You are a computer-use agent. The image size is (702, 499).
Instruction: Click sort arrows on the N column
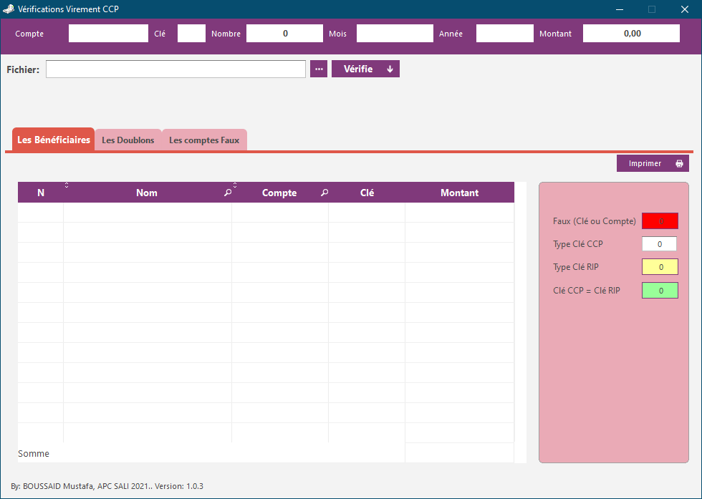coord(67,185)
